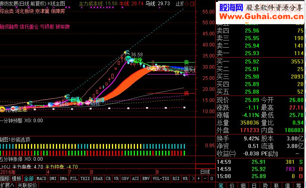Click the 8 month marker on timeline
Image resolution: width=306 pixels, height=188 pixels.
(x=92, y=172)
